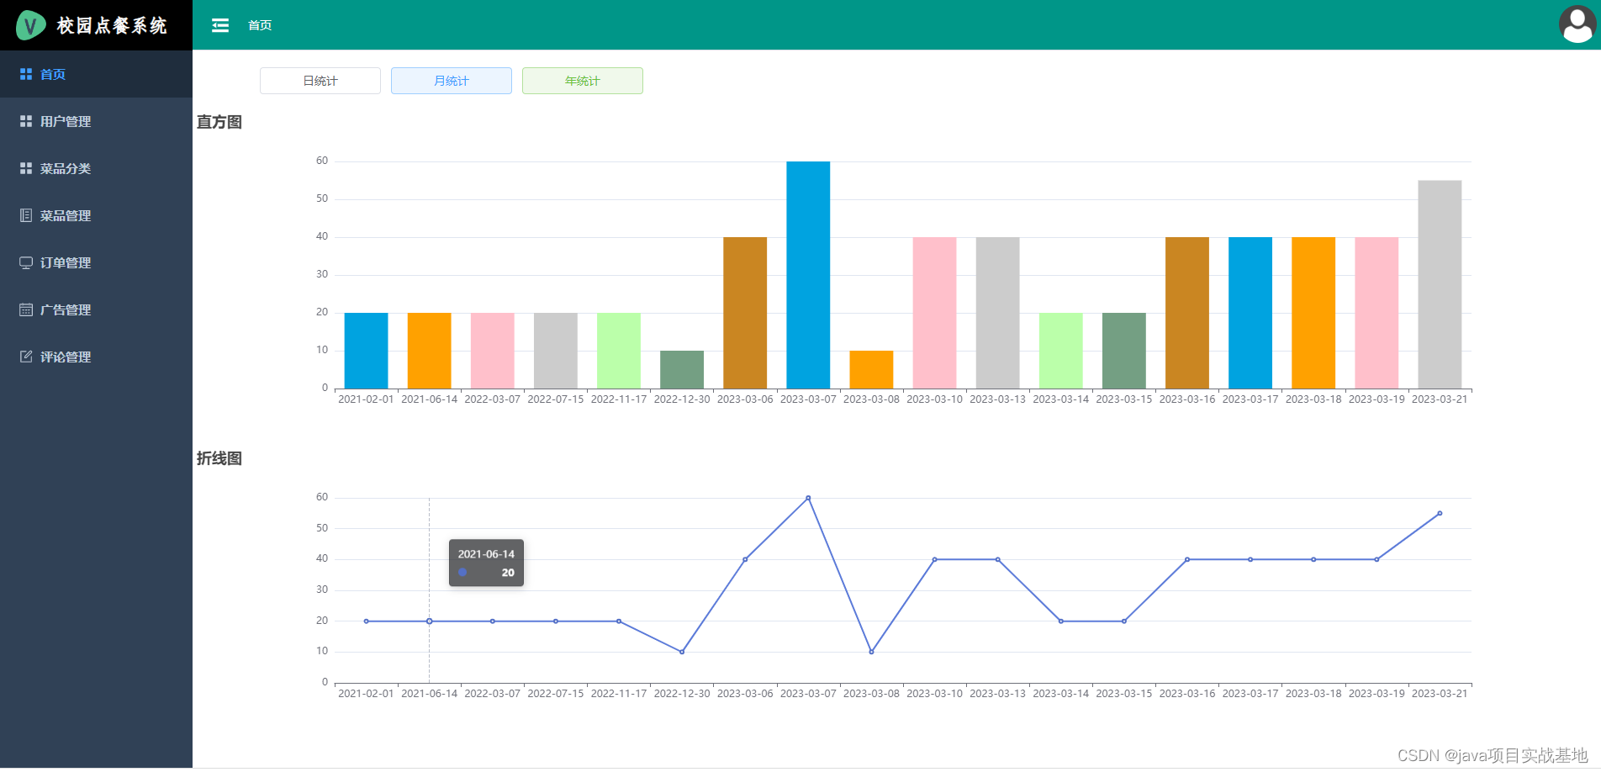
Task: Click bar chart axis label 2022-03-07
Action: tap(493, 399)
